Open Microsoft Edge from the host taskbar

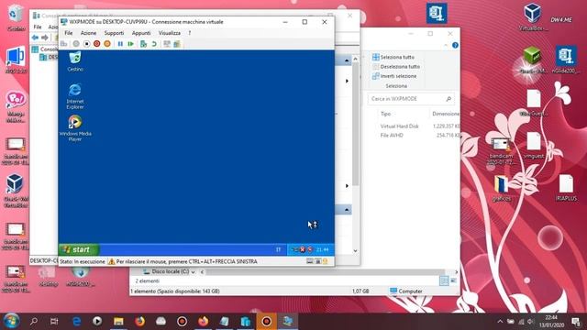[x=76, y=321]
